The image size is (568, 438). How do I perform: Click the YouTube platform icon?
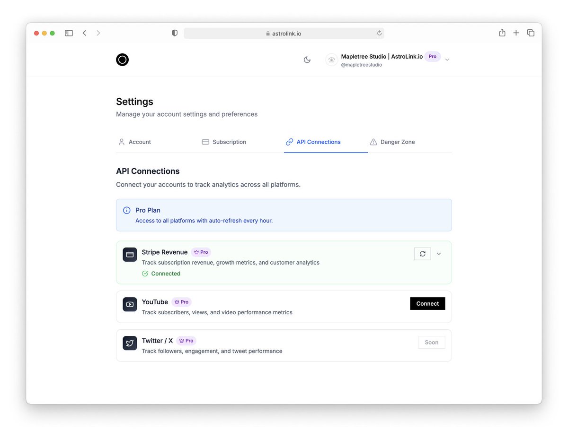[x=130, y=304]
